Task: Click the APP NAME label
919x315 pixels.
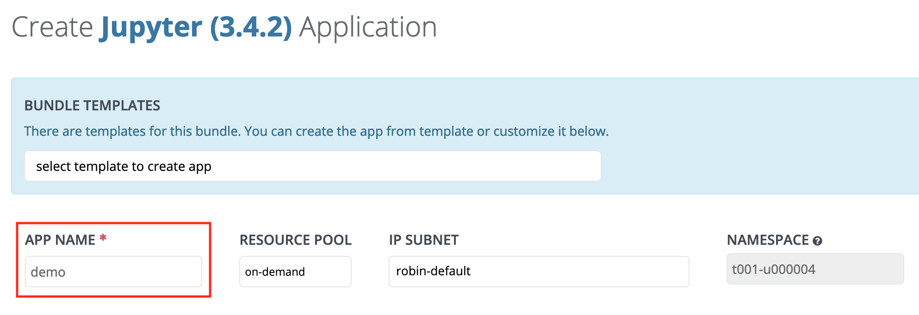Action: point(60,240)
